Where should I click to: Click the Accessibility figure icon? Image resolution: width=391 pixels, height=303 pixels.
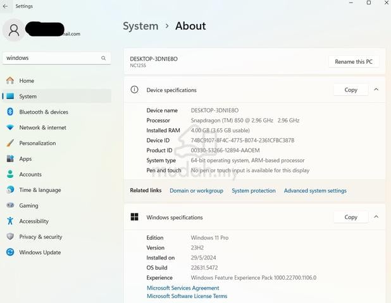tap(10, 221)
